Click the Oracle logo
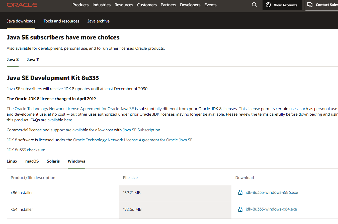Image resolution: width=338 pixels, height=224 pixels. coord(22,5)
